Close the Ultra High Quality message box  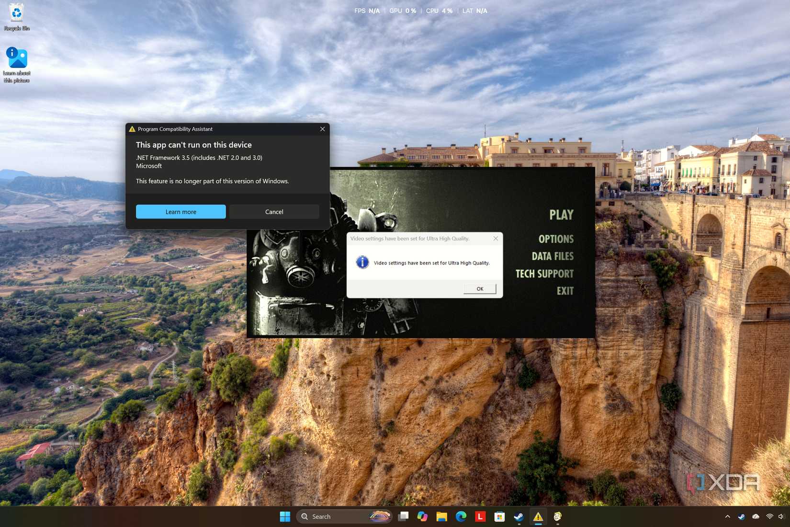[x=496, y=239]
